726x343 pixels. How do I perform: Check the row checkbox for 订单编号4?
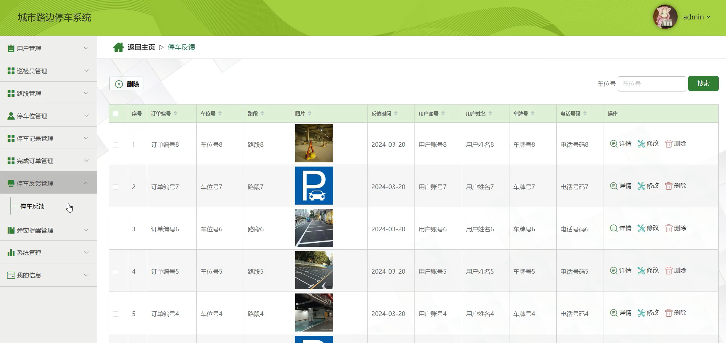(116, 314)
